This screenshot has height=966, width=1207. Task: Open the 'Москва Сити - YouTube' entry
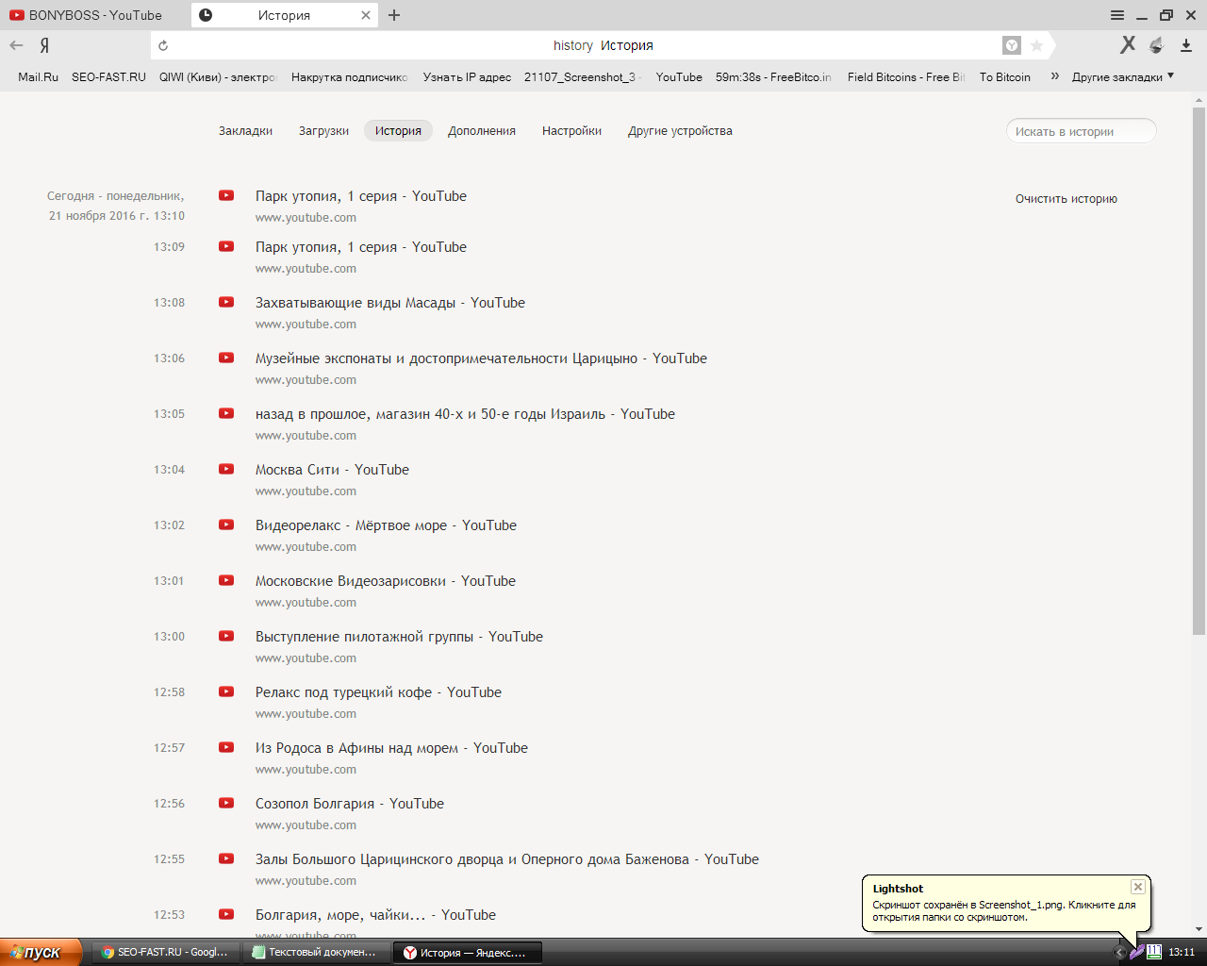coord(332,470)
